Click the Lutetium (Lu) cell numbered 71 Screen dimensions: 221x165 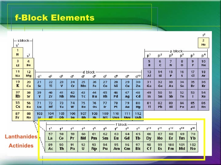click(39, 105)
